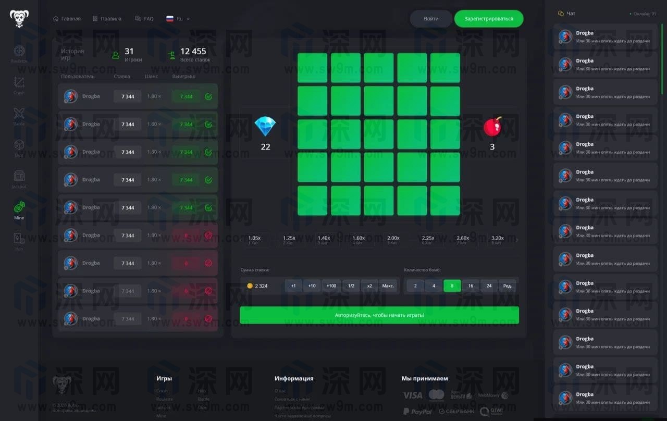Expand the Ru language dropdown
This screenshot has height=421, width=667.
pyautogui.click(x=178, y=19)
